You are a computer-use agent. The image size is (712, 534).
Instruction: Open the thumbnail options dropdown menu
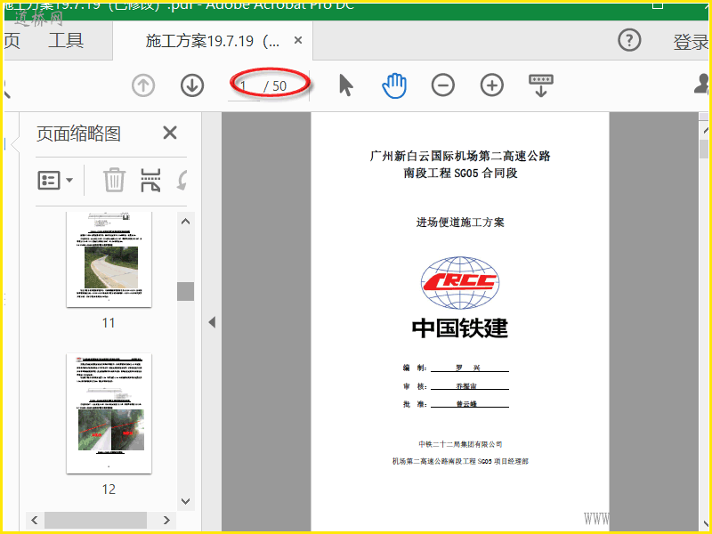(x=55, y=181)
